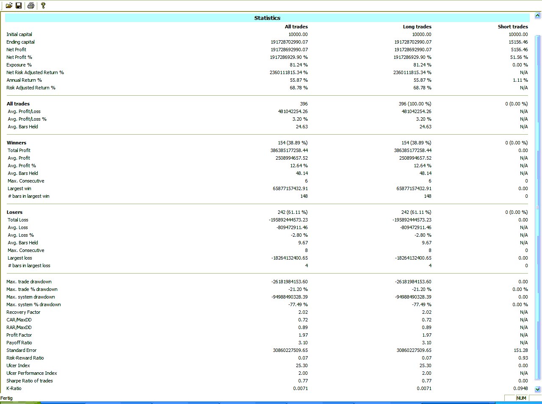Screen dimensions: 542x404
Task: Click the 'CAR/MaxDD' row label
Action: [19, 320]
